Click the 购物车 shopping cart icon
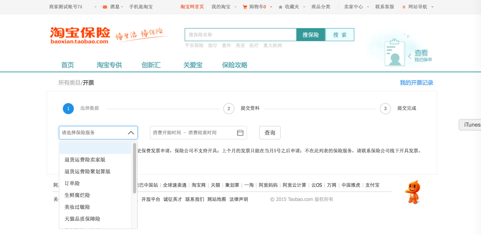 click(245, 7)
